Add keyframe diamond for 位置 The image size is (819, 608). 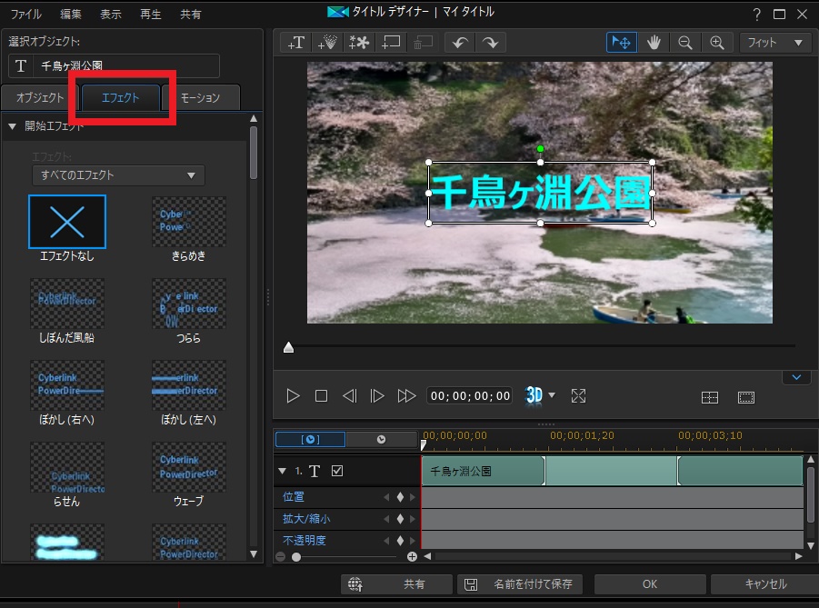click(x=399, y=497)
